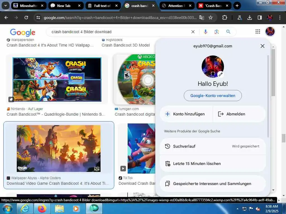Open the Chrome three-dot menu
286x214 pixels.
(280, 18)
